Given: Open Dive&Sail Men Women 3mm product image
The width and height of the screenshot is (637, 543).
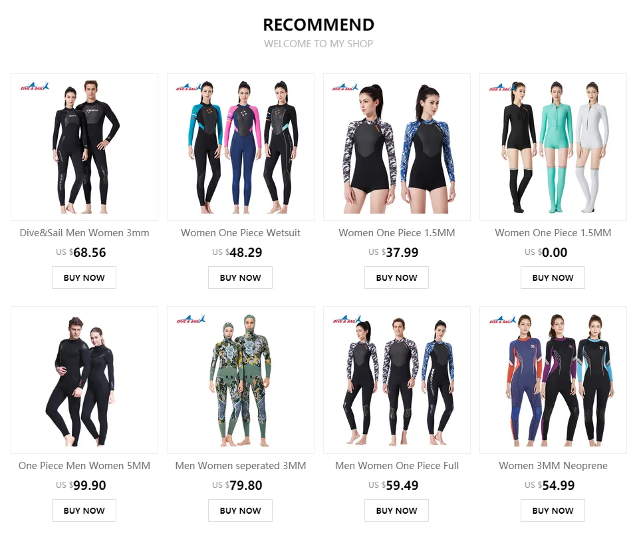Looking at the screenshot, I should [84, 147].
